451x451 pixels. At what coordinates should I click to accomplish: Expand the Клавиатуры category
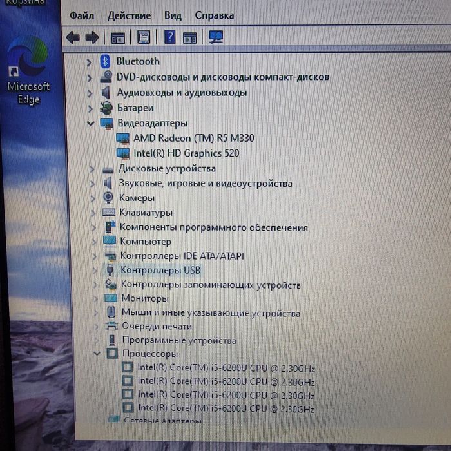[93, 213]
